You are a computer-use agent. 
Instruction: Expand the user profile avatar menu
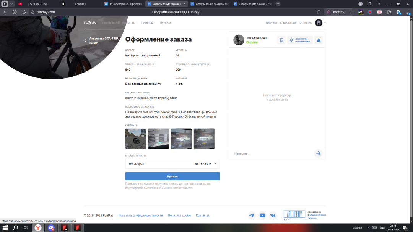320,23
